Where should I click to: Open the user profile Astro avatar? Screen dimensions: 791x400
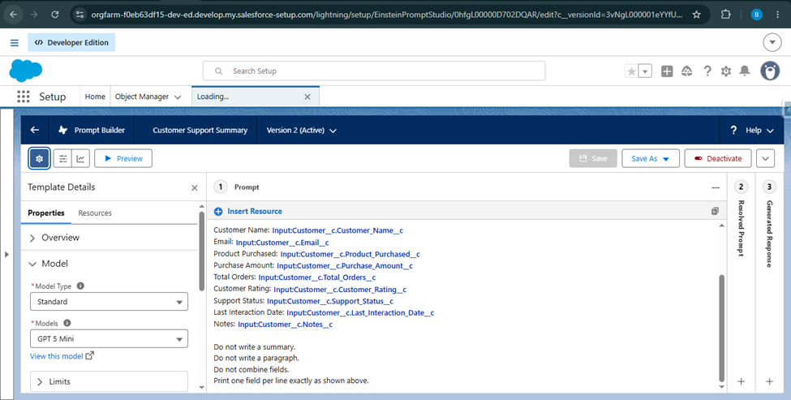pyautogui.click(x=770, y=71)
